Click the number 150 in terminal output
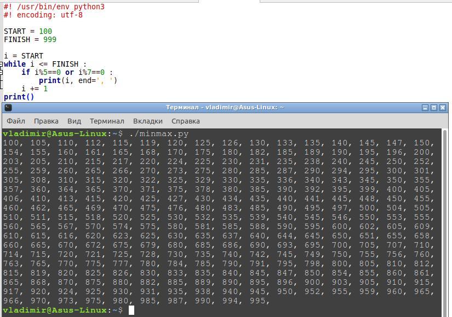 tap(422, 143)
